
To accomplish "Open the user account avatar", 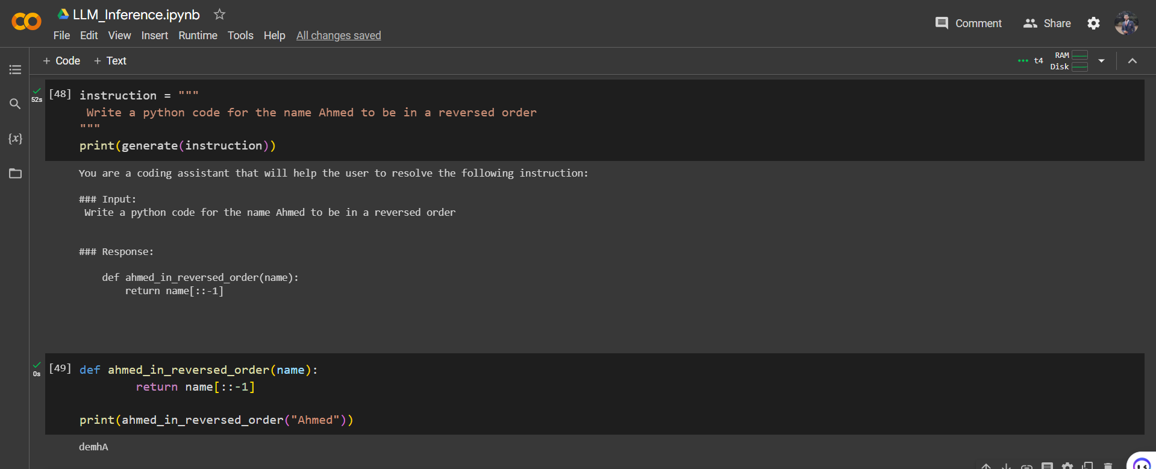I will click(x=1126, y=24).
